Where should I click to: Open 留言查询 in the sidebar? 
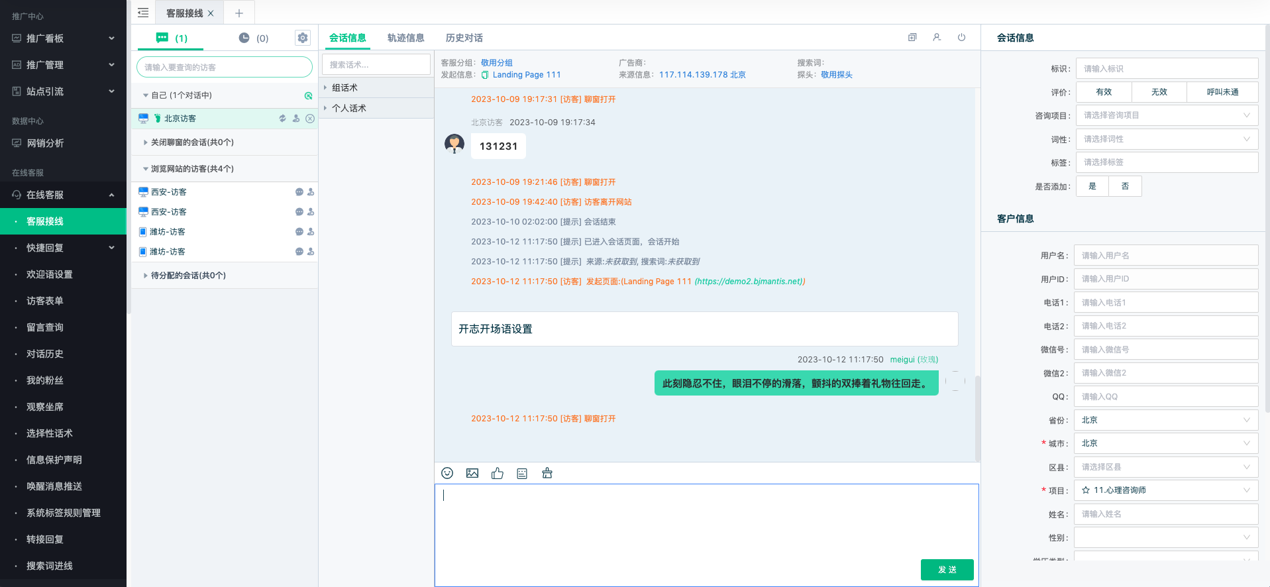63,327
